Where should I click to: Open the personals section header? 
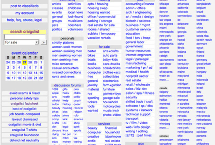coord(67,38)
